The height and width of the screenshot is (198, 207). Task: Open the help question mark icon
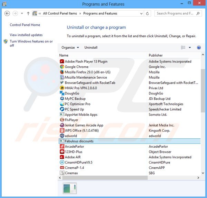[199, 48]
